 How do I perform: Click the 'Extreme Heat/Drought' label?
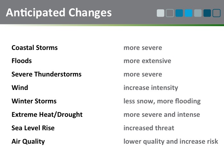(47, 115)
